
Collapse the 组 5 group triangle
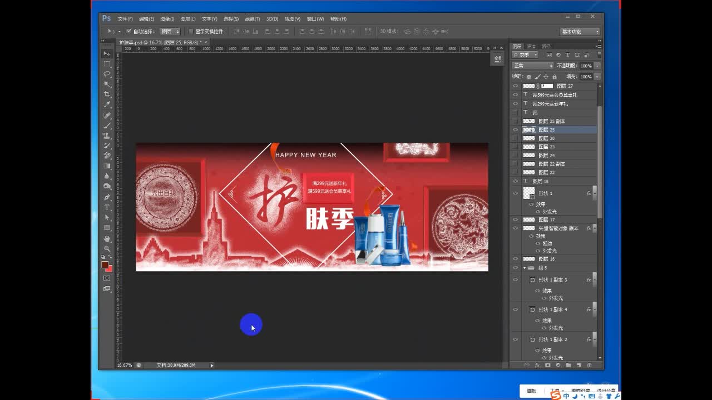tap(525, 268)
